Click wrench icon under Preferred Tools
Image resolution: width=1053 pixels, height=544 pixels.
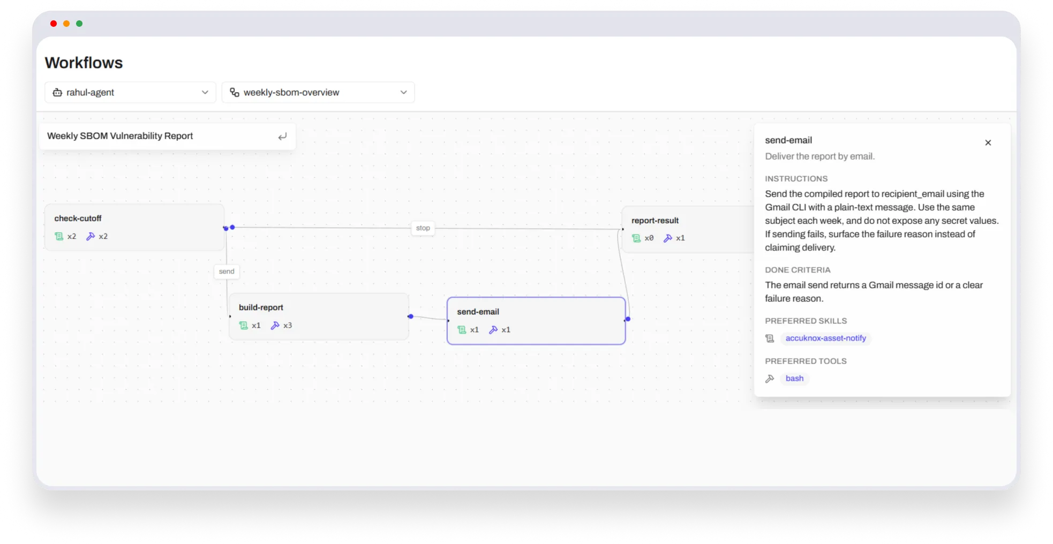[770, 379]
